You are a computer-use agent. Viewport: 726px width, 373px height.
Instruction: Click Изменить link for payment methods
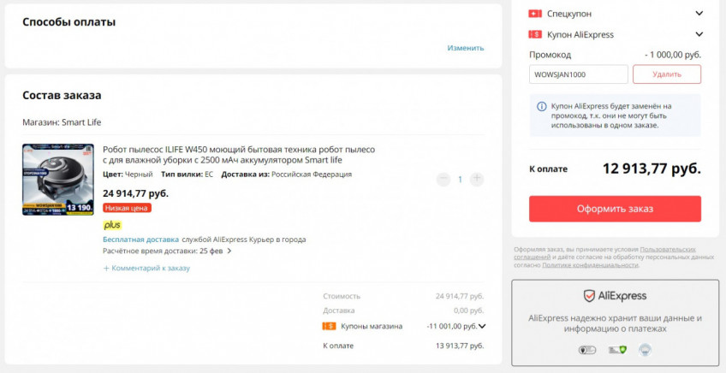coord(465,48)
